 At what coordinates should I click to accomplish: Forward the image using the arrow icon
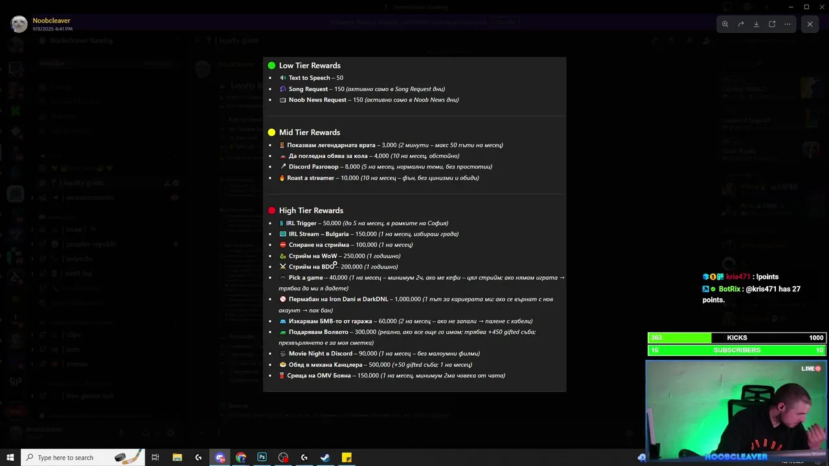coord(740,24)
